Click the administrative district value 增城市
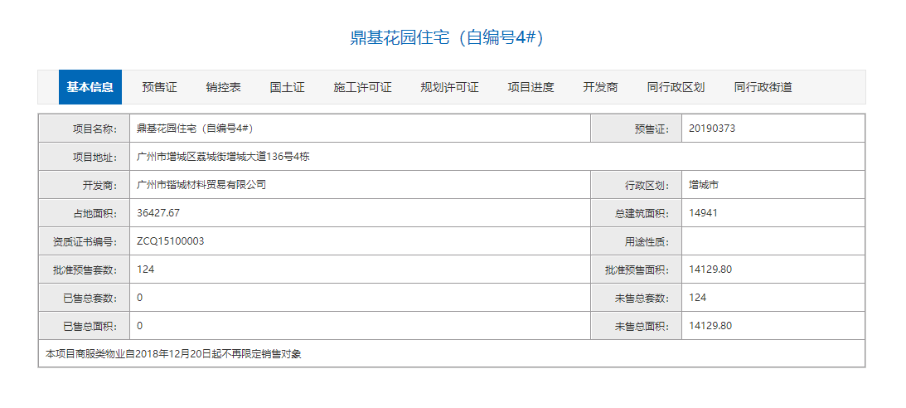Screen dimensions: 906x408 (704, 185)
